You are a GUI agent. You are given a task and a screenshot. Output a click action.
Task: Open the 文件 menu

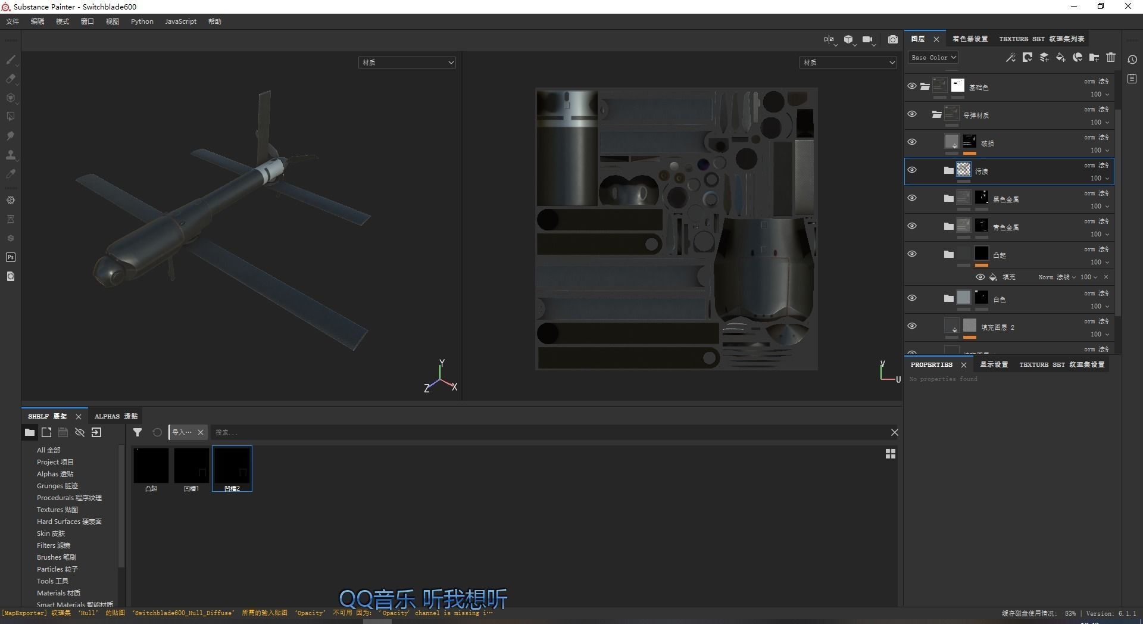pyautogui.click(x=13, y=21)
